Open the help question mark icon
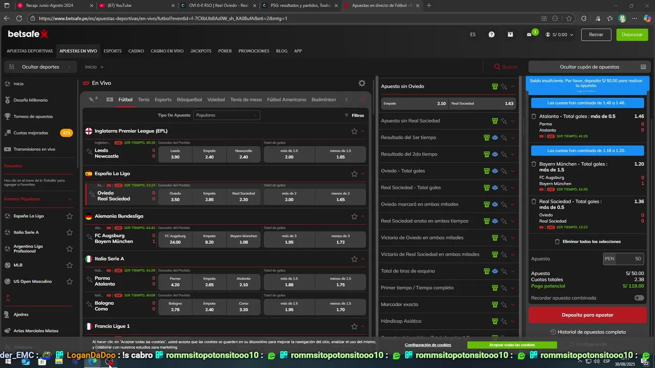The height and width of the screenshot is (368, 655). click(491, 35)
